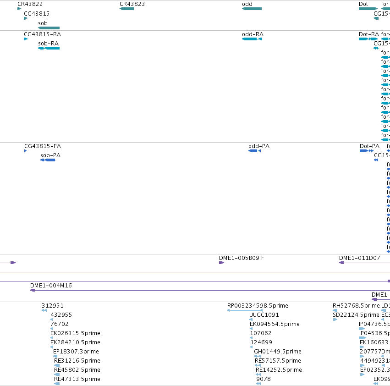Image resolution: width=390 pixels, height=386 pixels.
Task: Select the IP04536 EST label
Action: pyautogui.click(x=374, y=333)
